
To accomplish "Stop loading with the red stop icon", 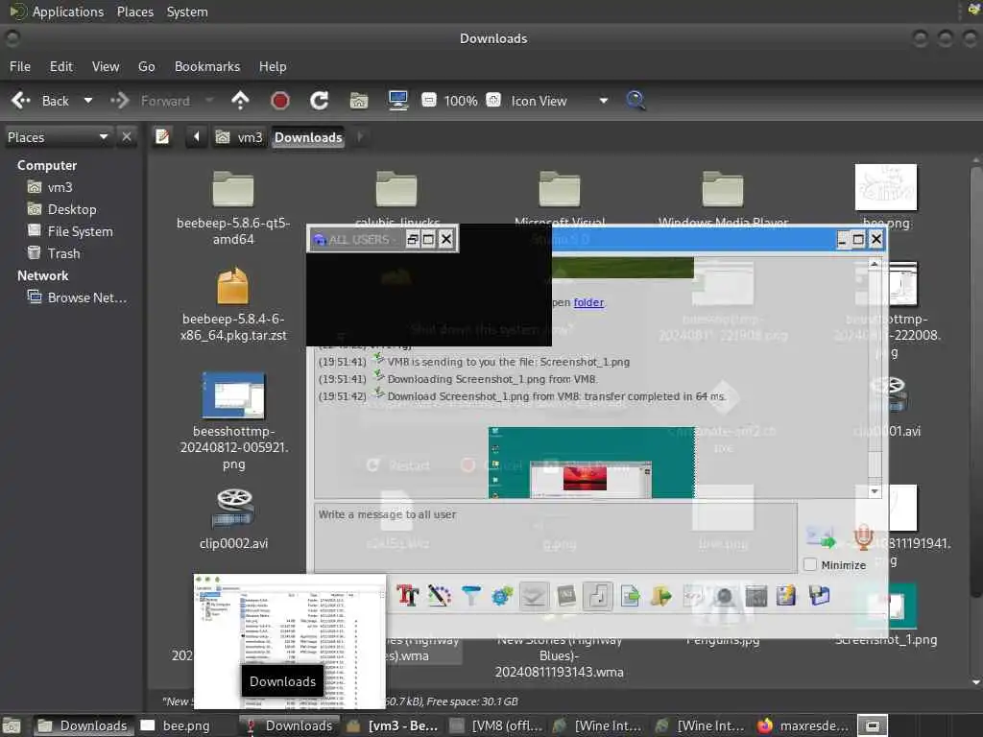I will (279, 100).
